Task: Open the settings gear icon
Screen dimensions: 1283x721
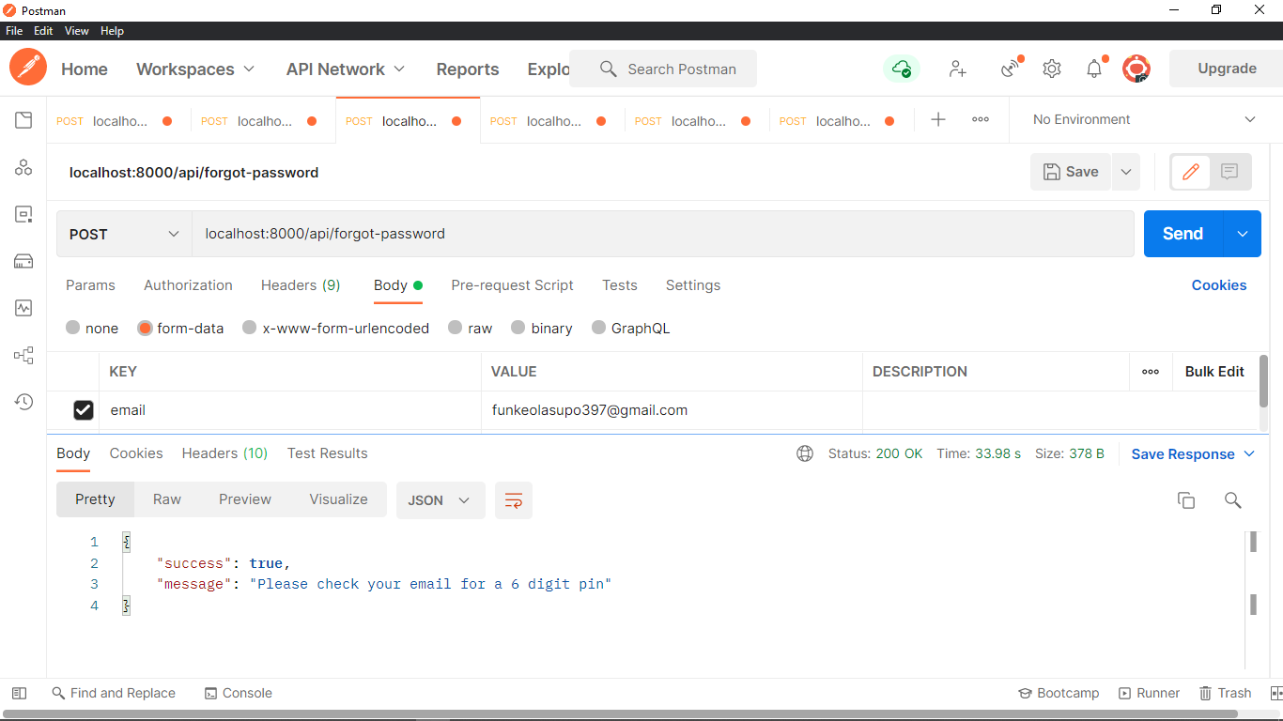Action: (x=1052, y=69)
